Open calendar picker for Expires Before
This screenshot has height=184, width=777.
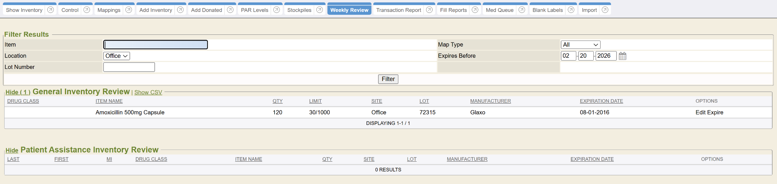[622, 56]
